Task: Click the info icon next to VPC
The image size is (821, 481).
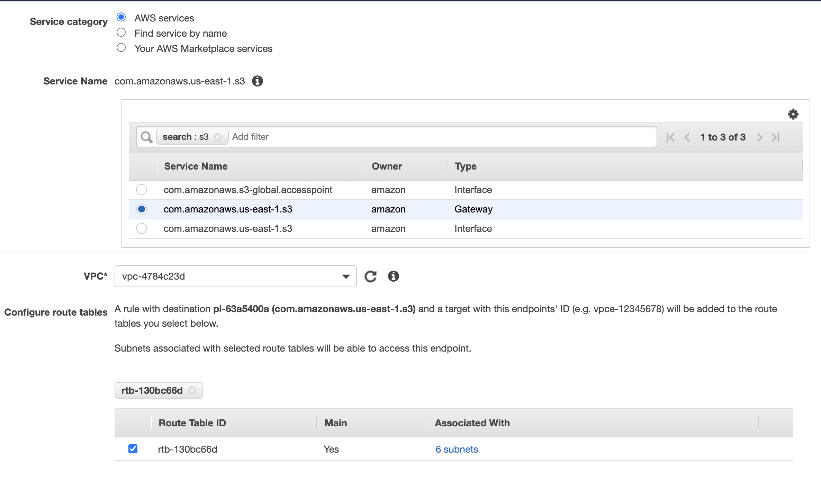Action: pyautogui.click(x=394, y=276)
